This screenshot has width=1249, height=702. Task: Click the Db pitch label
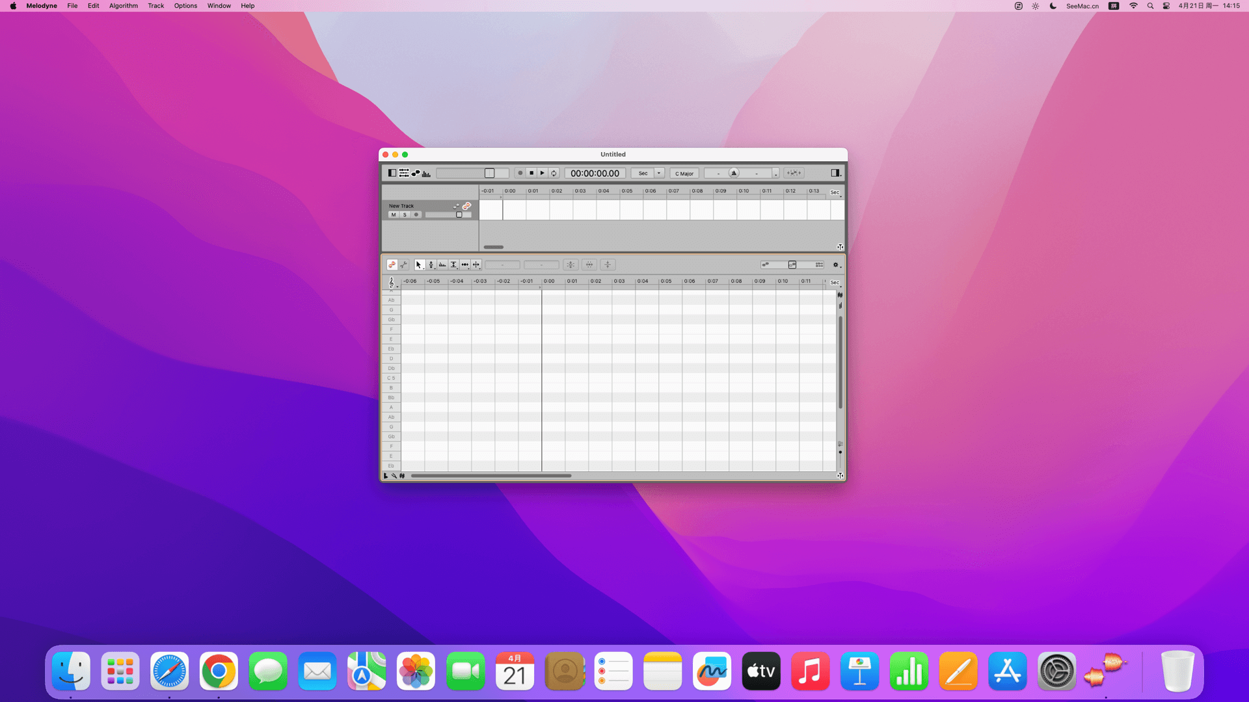pyautogui.click(x=391, y=369)
